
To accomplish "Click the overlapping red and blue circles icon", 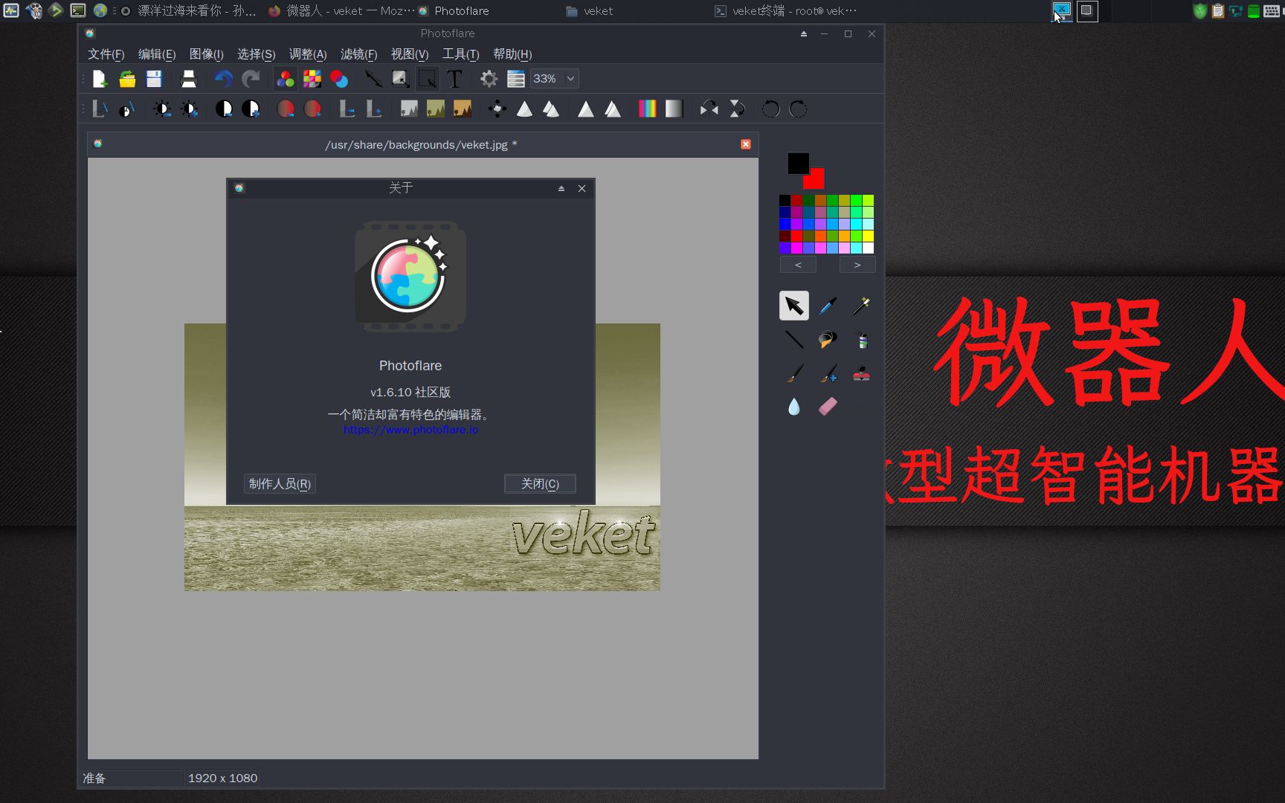I will click(x=339, y=79).
